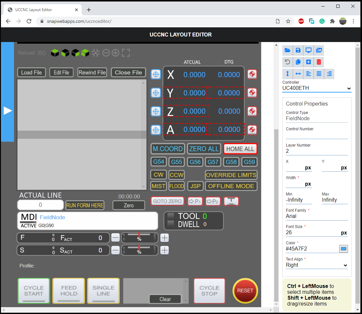Screen dimensions: 362x314
Task: Open the Controller dropdown showing UC400ETH
Action: (x=317, y=88)
